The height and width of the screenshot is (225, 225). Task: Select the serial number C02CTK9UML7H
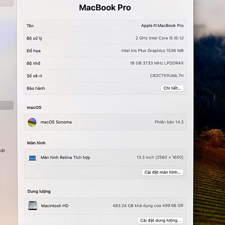tap(166, 76)
